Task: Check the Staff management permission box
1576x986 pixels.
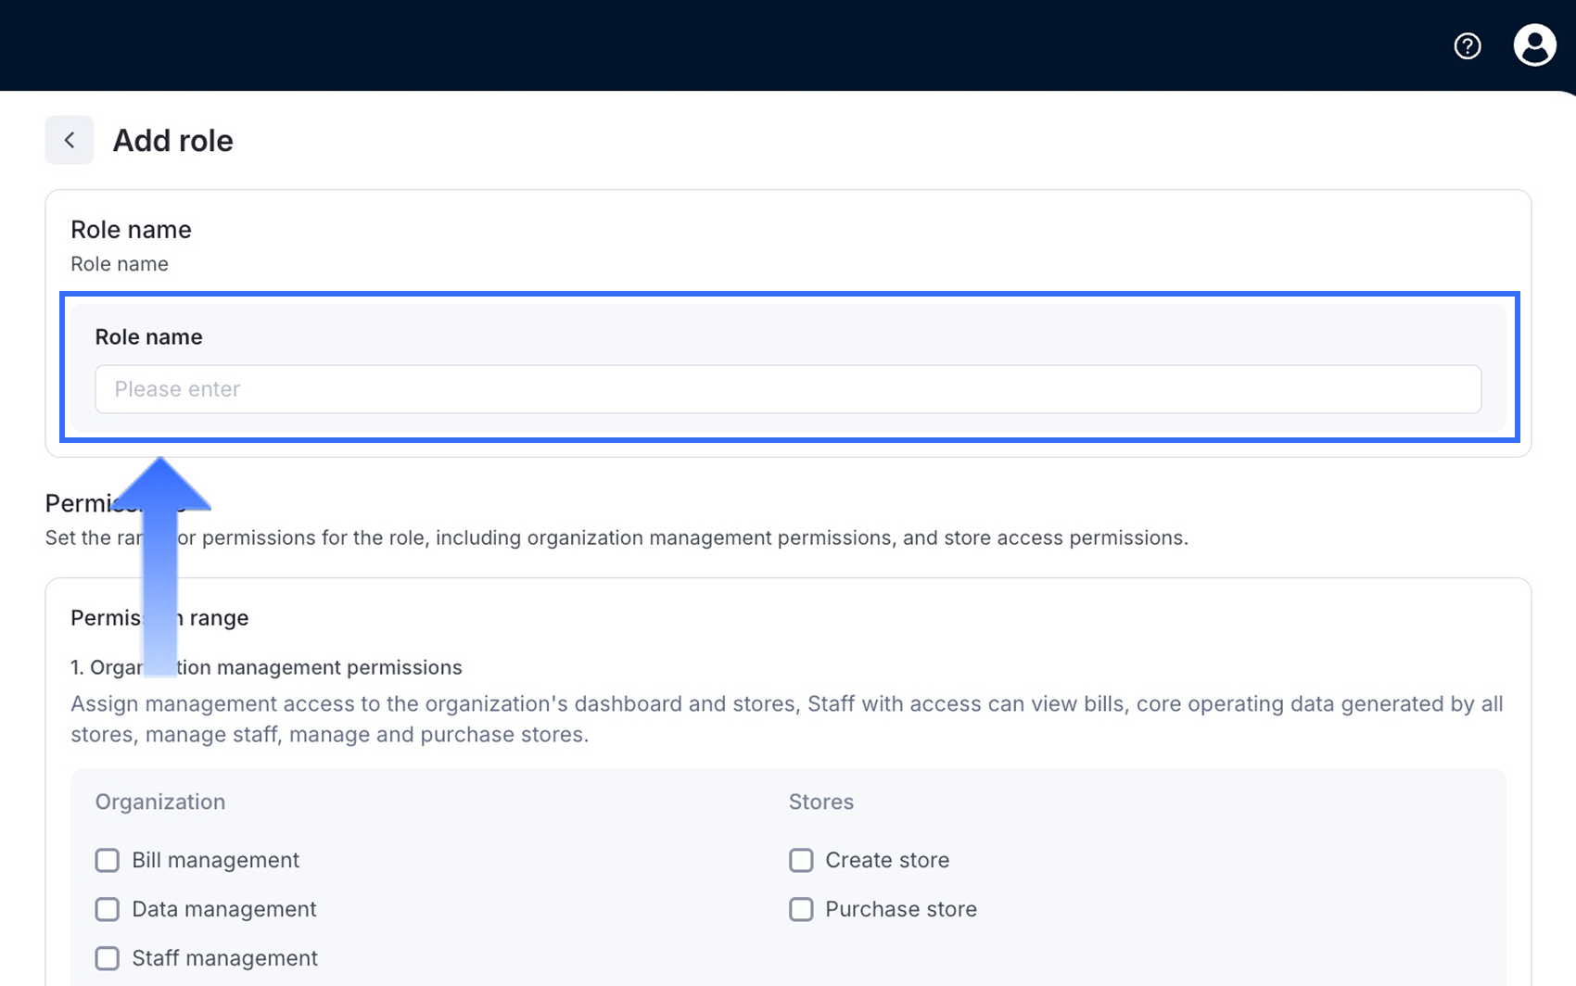Action: coord(108,958)
